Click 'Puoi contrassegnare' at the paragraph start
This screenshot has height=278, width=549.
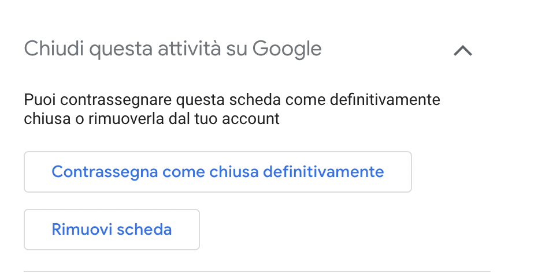(x=98, y=100)
